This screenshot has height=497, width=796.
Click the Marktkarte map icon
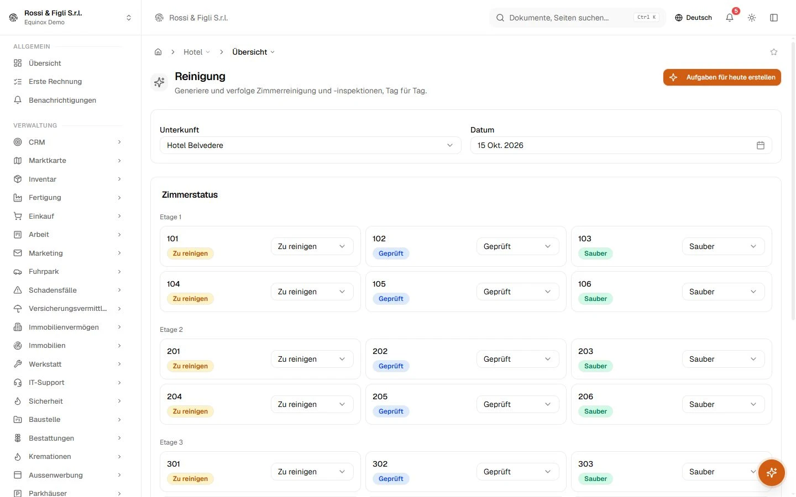pyautogui.click(x=18, y=161)
